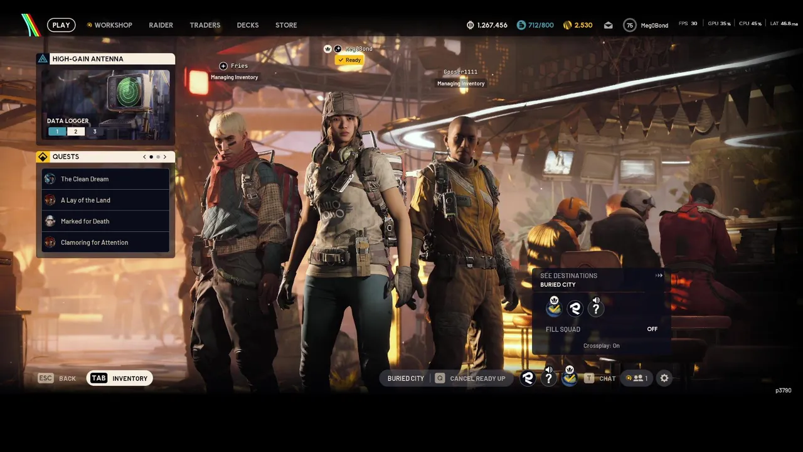Click the gold Raider tokens icon
This screenshot has width=803, height=452.
point(567,25)
